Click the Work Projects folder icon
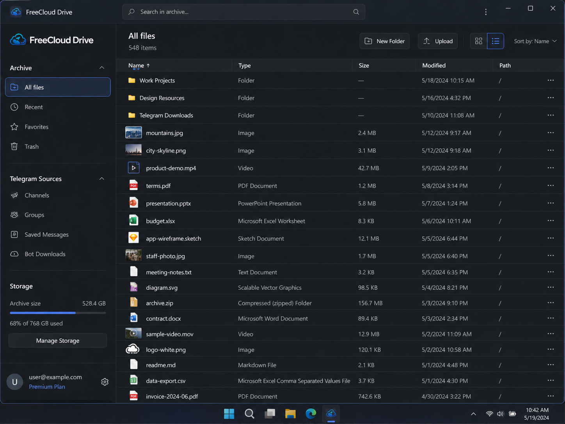565x424 pixels. point(132,80)
